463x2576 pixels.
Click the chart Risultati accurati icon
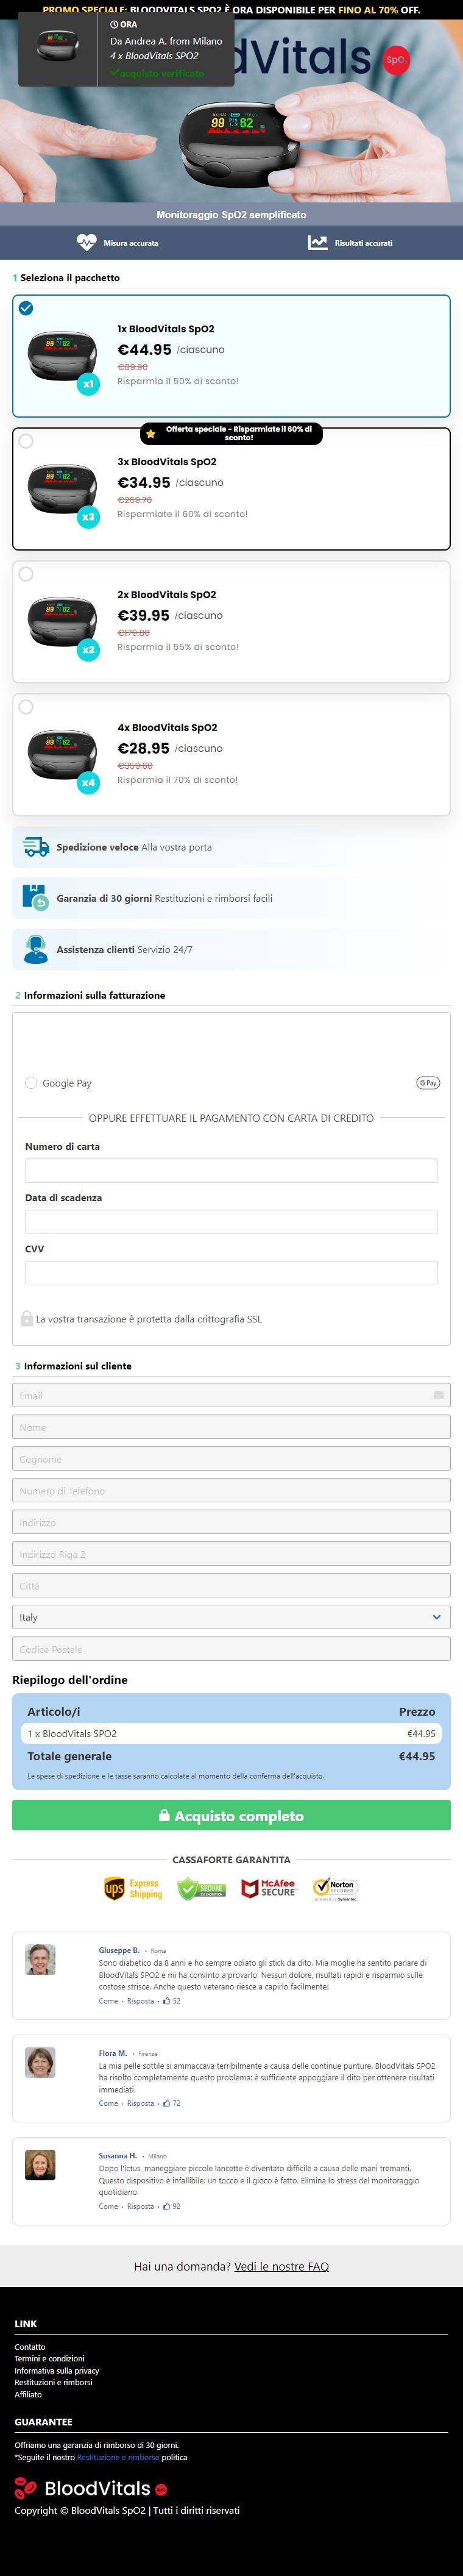317,242
